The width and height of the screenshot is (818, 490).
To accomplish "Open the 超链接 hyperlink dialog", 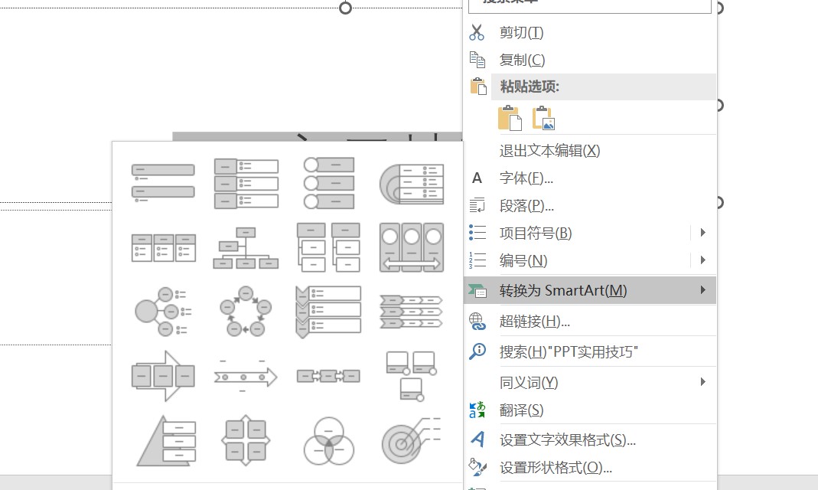I will [534, 321].
